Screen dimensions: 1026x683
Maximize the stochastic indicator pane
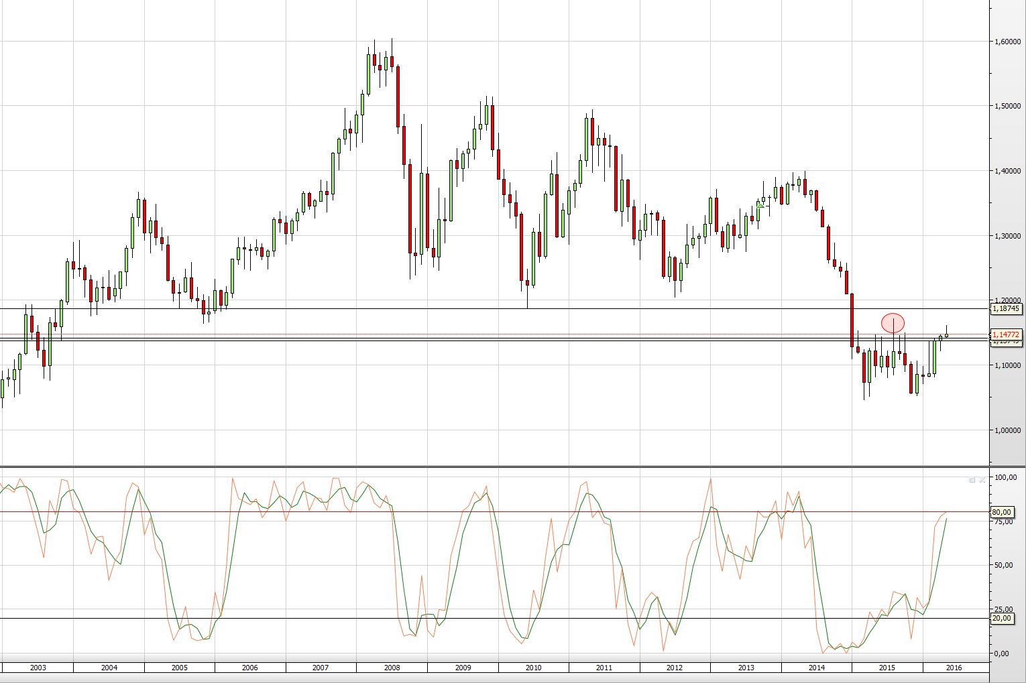[972, 480]
